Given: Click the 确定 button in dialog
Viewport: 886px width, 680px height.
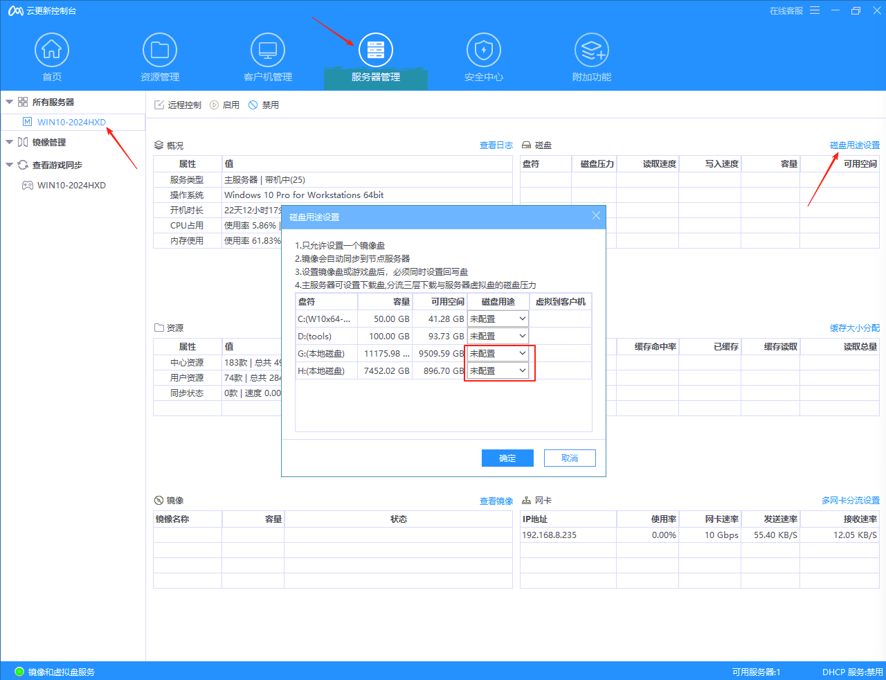Looking at the screenshot, I should [507, 458].
